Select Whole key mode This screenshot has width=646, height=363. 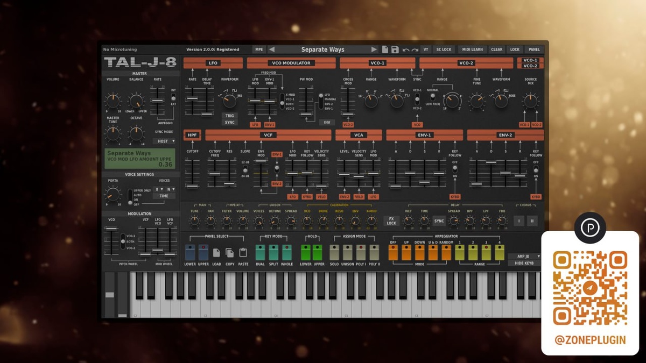pyautogui.click(x=287, y=253)
